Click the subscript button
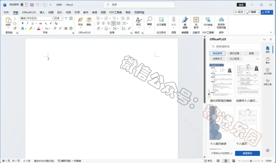Screen dimensions: 276x163 [46, 23]
